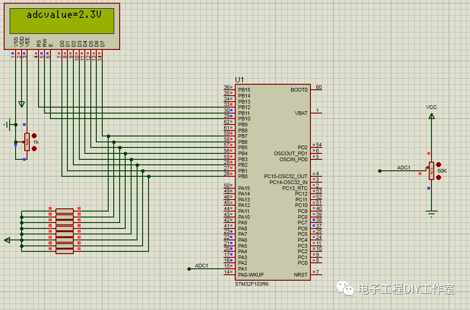Click the OSCIN_PD0 pin label
The width and height of the screenshot is (470, 310).
(x=293, y=159)
